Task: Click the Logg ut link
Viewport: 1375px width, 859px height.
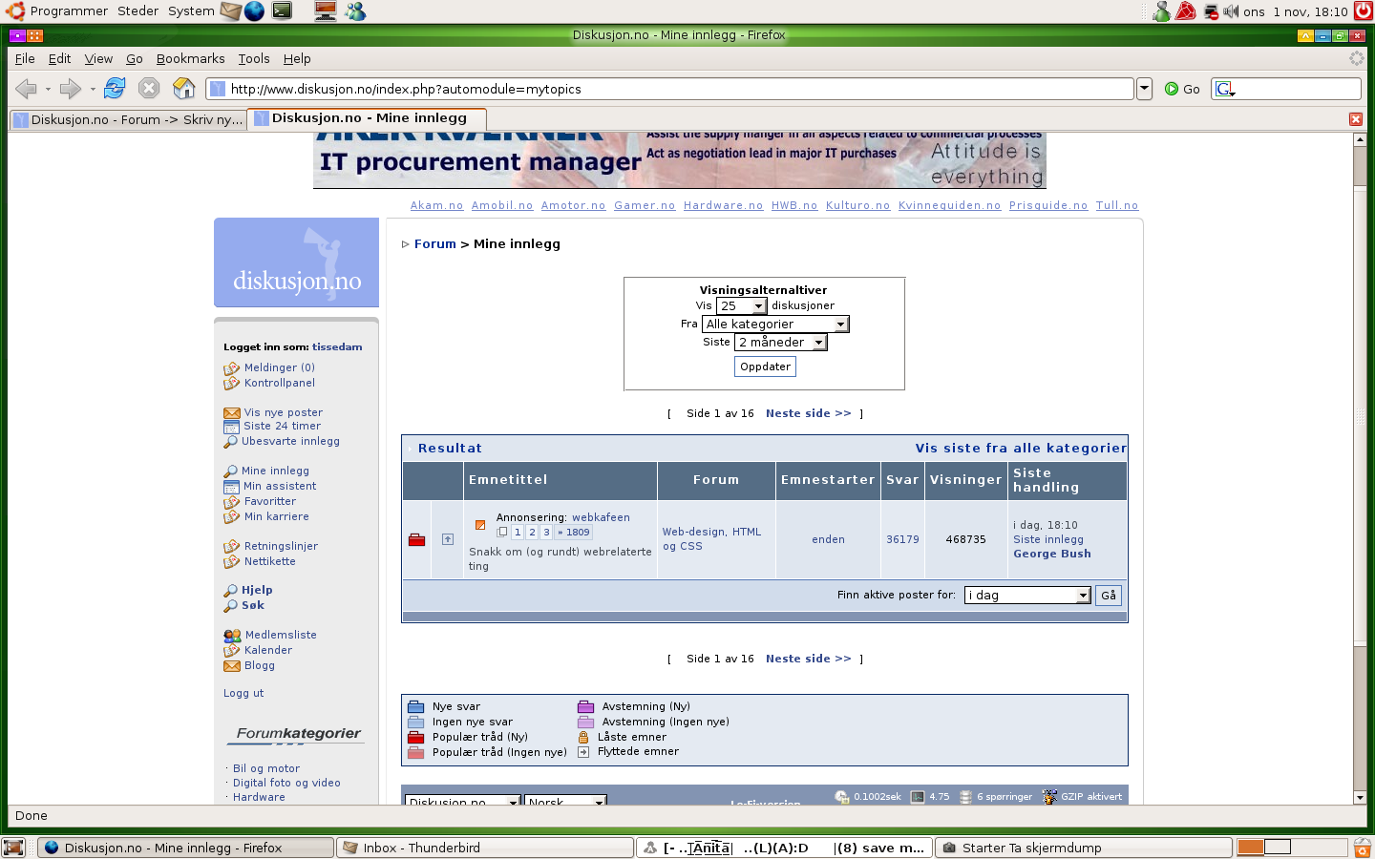Action: [243, 694]
